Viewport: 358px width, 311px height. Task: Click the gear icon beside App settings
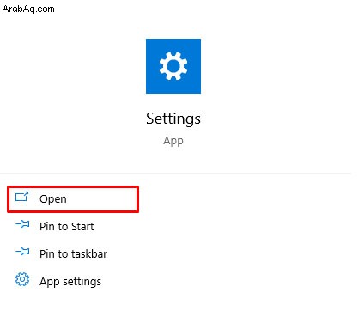22,279
